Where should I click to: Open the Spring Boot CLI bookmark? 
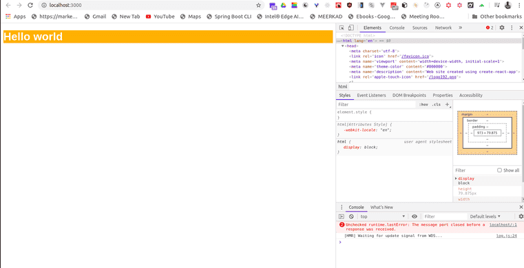pos(229,17)
